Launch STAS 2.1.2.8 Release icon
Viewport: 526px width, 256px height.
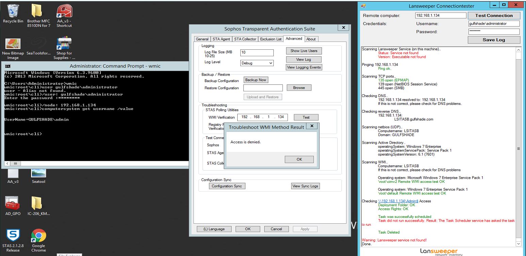point(13,240)
